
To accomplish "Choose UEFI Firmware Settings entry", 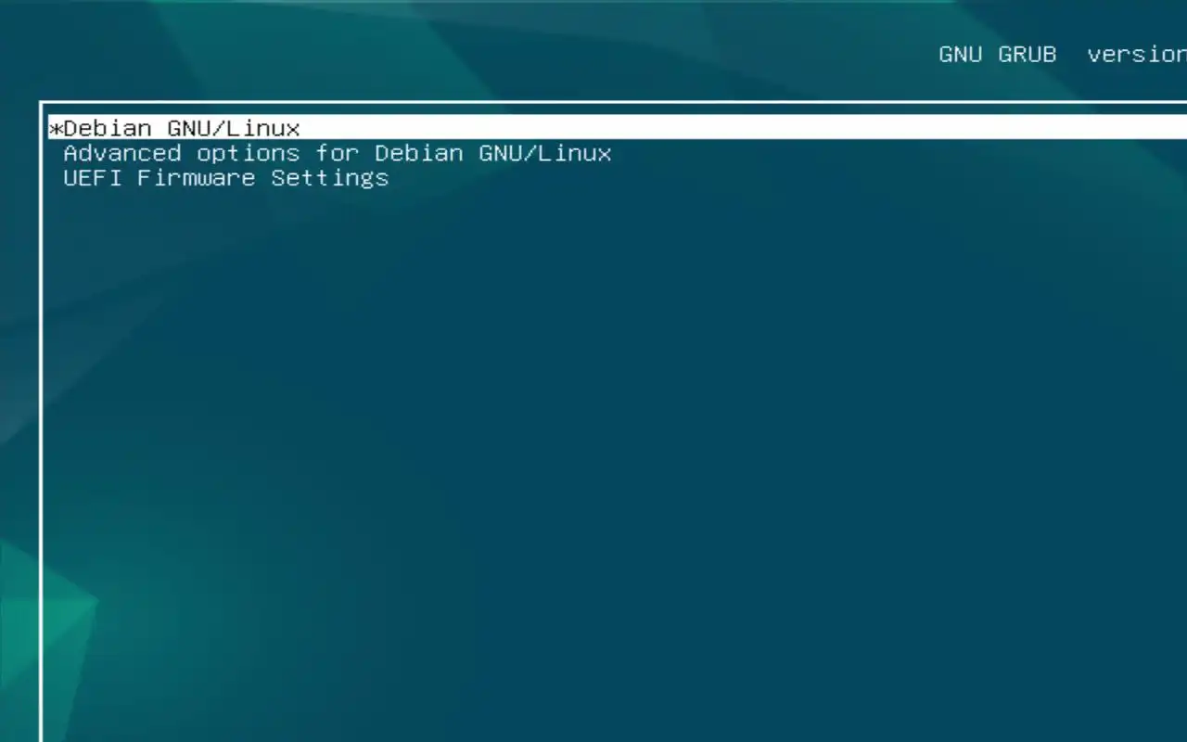I will pyautogui.click(x=225, y=178).
